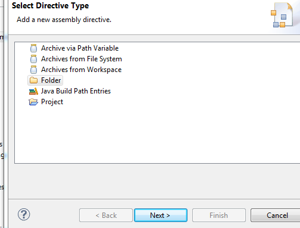
Task: Choose Java Build Path Entries directive
Action: [x=76, y=91]
